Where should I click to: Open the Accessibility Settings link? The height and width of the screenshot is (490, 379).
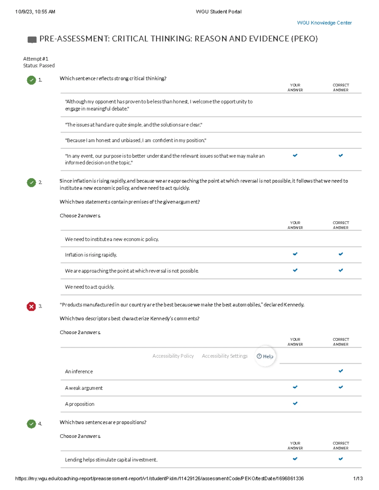point(225,356)
